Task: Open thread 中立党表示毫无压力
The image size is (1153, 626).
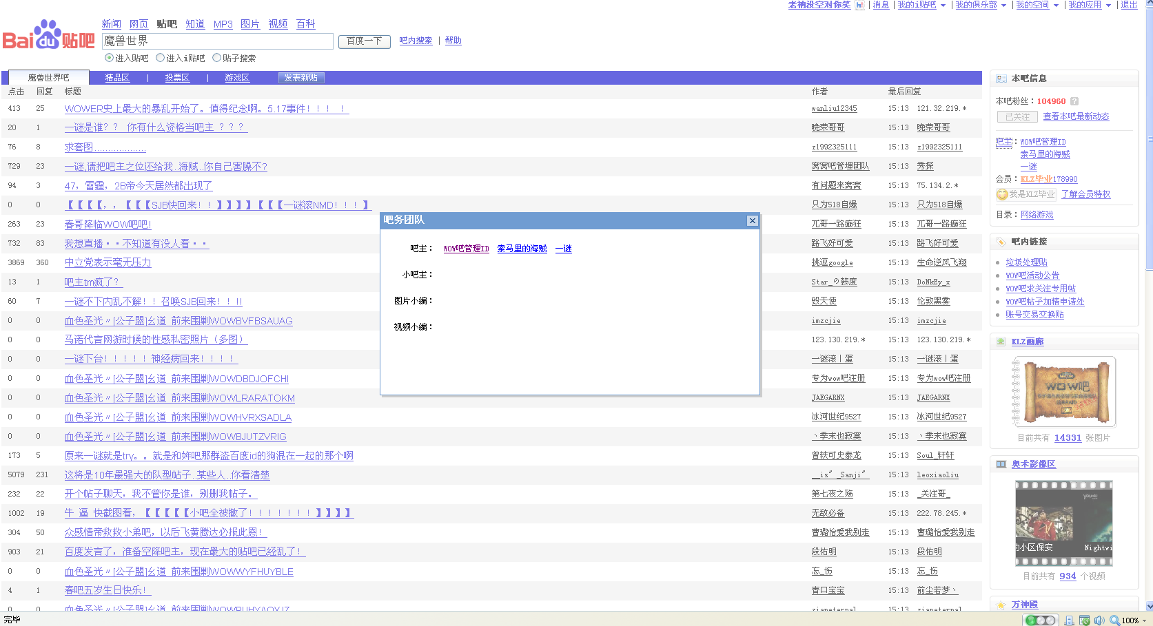Action: click(x=108, y=262)
